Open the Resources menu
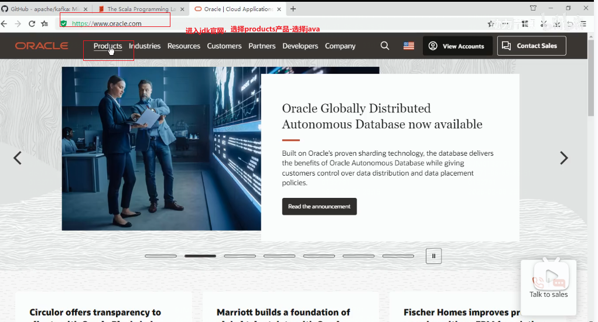The width and height of the screenshot is (598, 322). 184,46
